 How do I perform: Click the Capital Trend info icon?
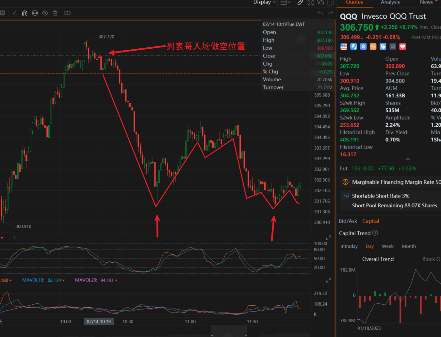tap(375, 233)
